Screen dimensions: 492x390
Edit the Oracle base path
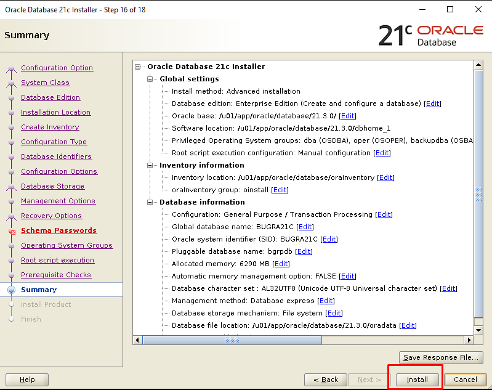(x=347, y=116)
